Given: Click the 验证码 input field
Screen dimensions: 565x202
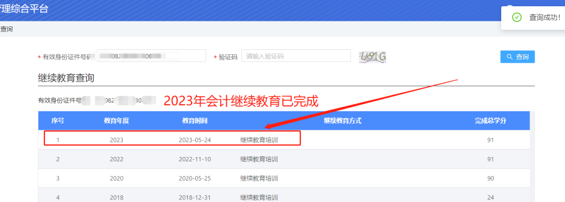Looking at the screenshot, I should click(296, 56).
